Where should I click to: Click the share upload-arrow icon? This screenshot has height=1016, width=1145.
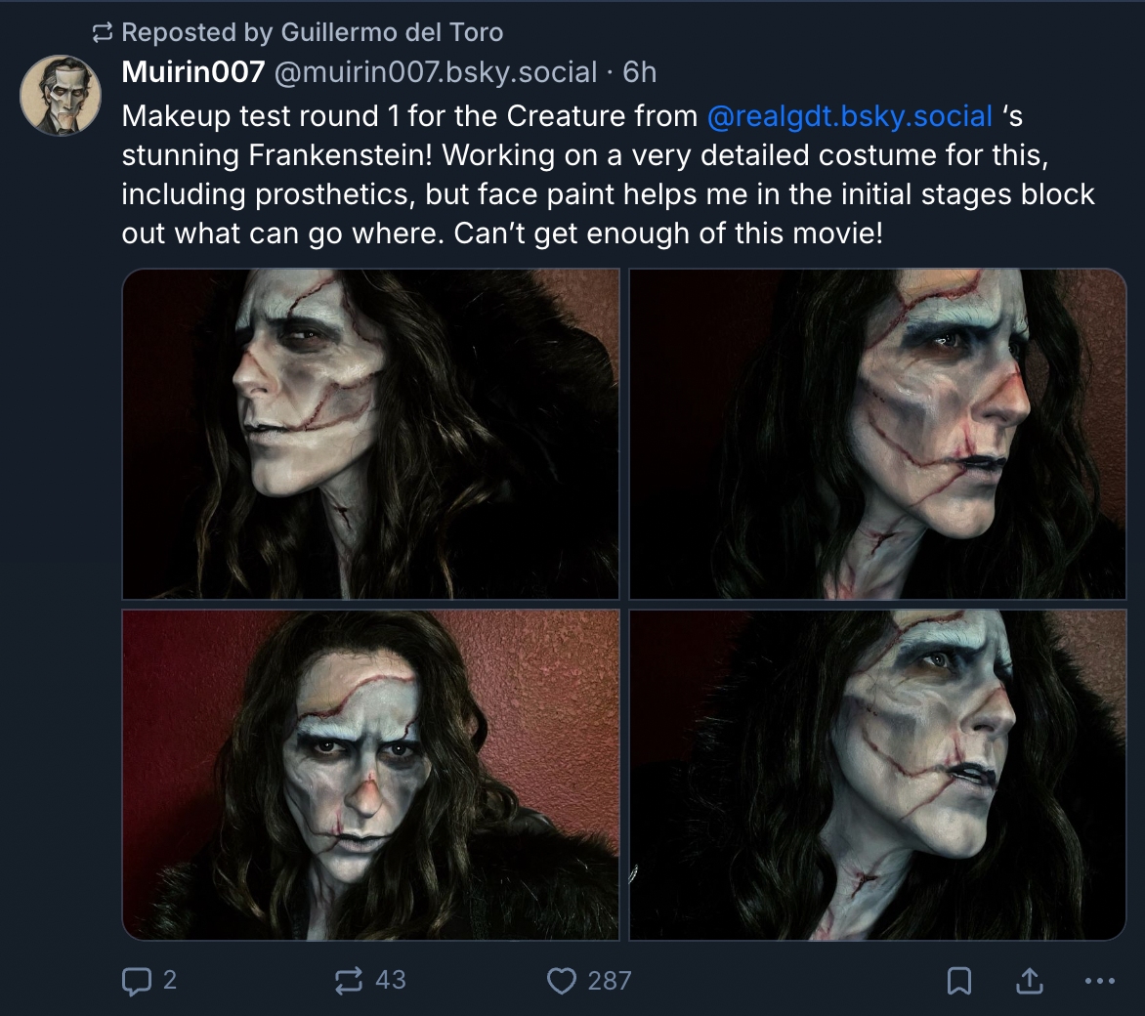point(1029,980)
